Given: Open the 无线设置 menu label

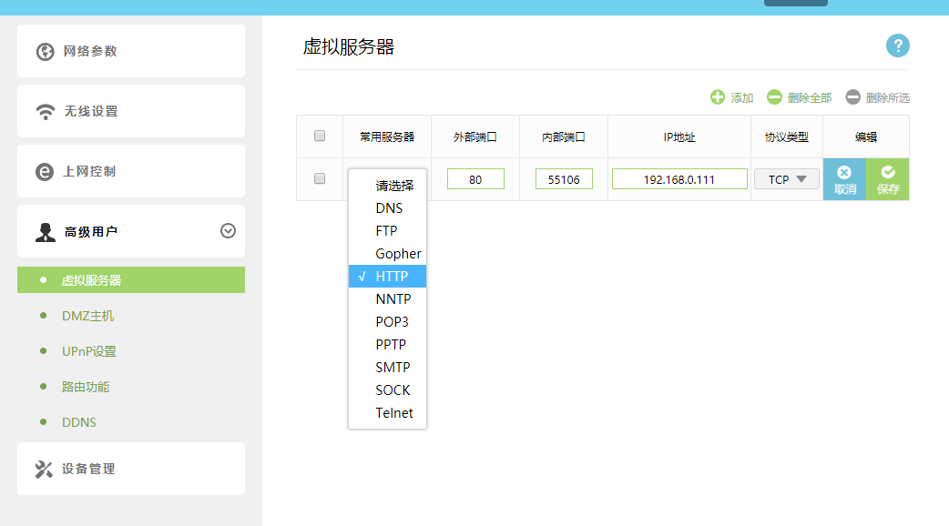Looking at the screenshot, I should tap(91, 111).
